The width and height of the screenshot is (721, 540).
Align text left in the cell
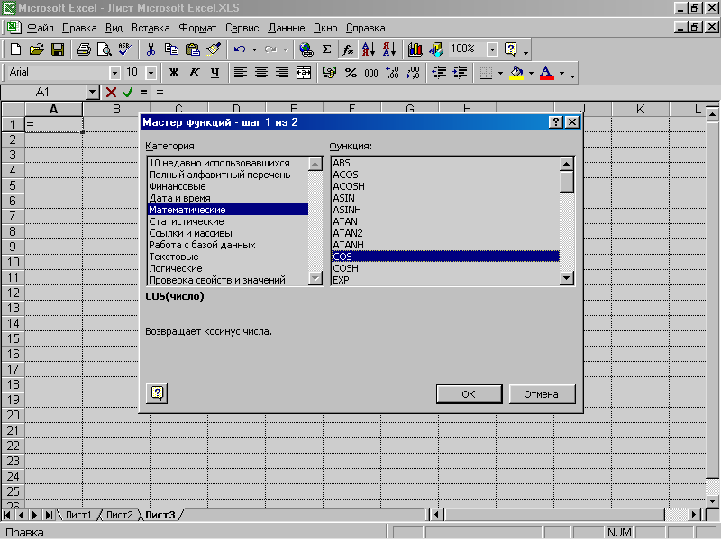point(241,73)
